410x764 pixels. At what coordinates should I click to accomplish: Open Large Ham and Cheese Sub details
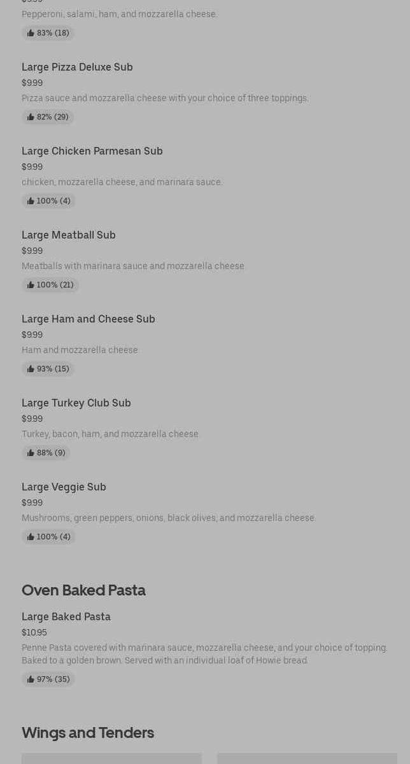88,319
